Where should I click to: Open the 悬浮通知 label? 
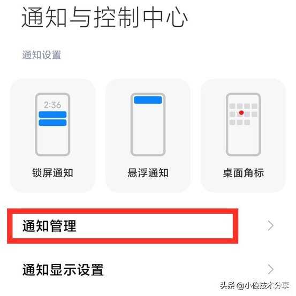[x=148, y=172]
